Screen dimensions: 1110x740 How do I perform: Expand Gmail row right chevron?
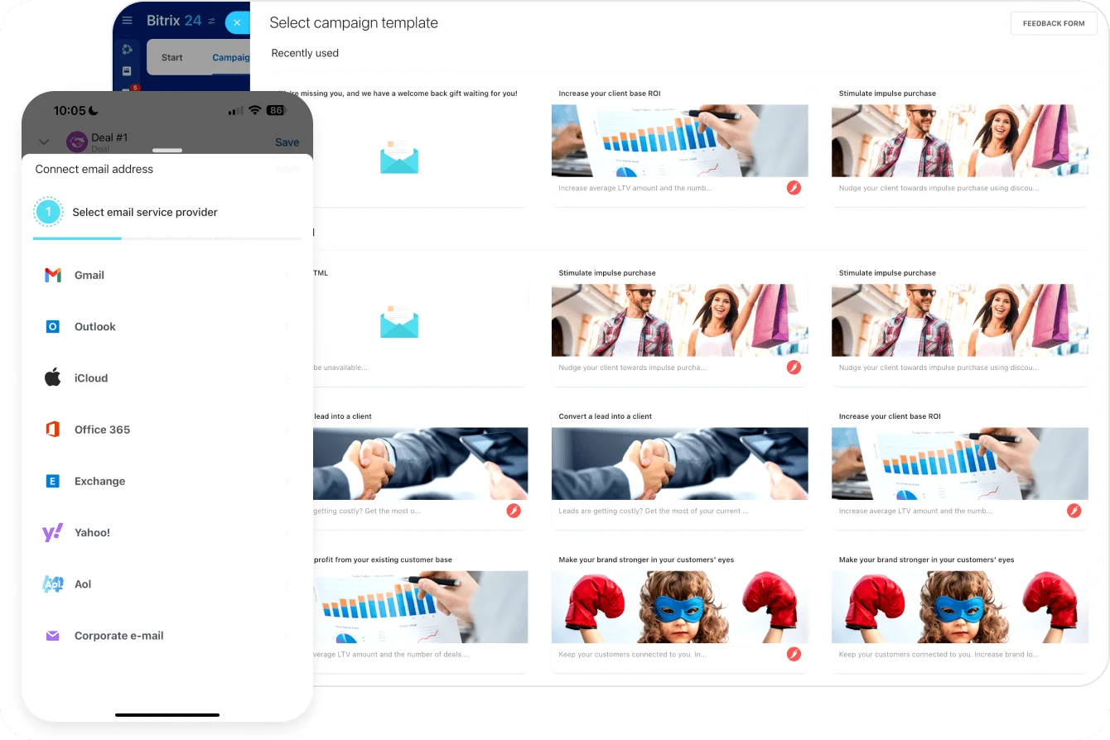[287, 276]
